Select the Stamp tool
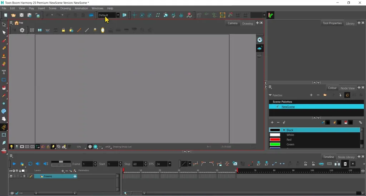Image resolution: width=366 pixels, height=196 pixels. 4,56
